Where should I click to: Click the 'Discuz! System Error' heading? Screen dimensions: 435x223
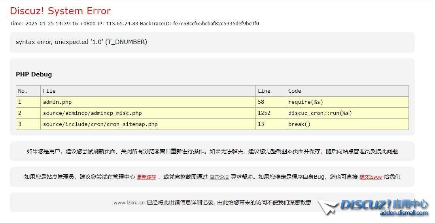click(60, 11)
